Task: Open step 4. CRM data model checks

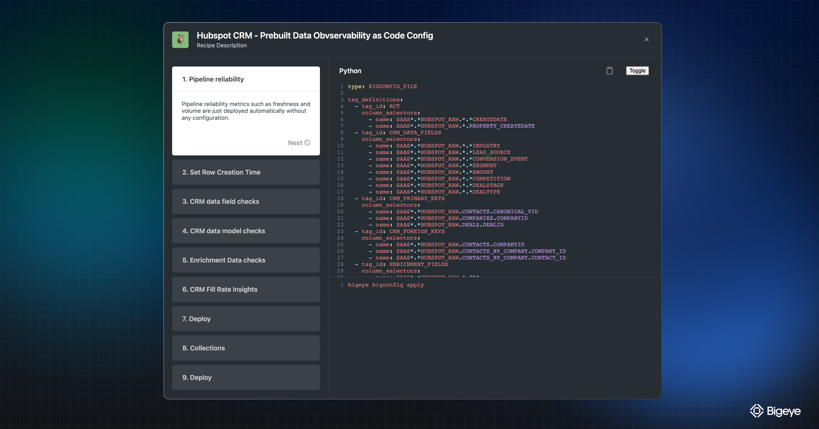Action: click(246, 231)
